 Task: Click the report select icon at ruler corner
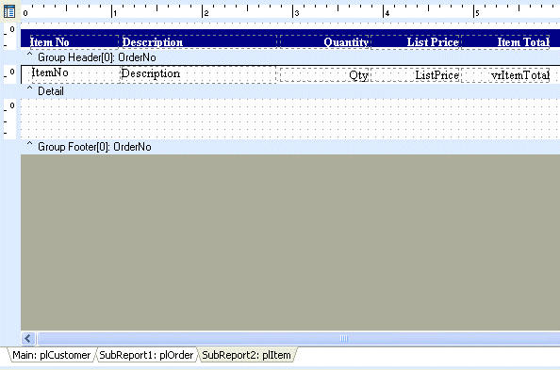click(8, 11)
